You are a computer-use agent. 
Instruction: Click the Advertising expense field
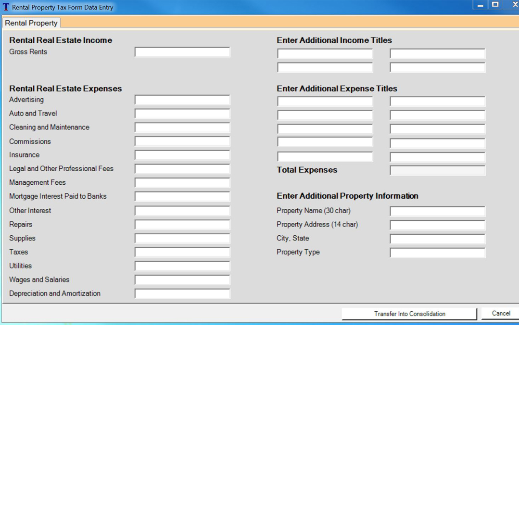[x=182, y=100]
